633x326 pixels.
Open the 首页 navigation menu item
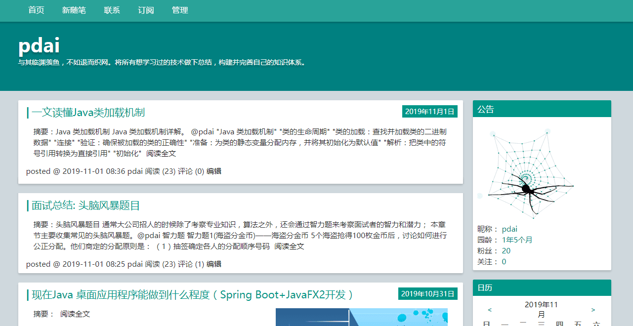click(36, 10)
